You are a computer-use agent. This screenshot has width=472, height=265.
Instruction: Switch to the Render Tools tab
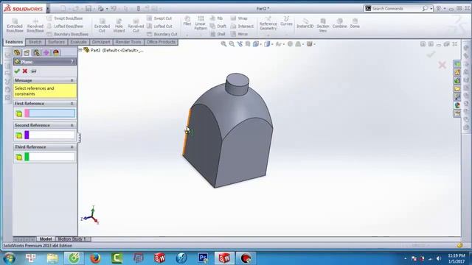[x=128, y=42]
